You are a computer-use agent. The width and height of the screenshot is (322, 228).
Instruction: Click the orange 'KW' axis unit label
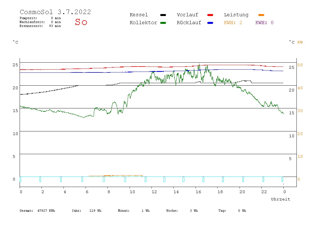click(300, 42)
